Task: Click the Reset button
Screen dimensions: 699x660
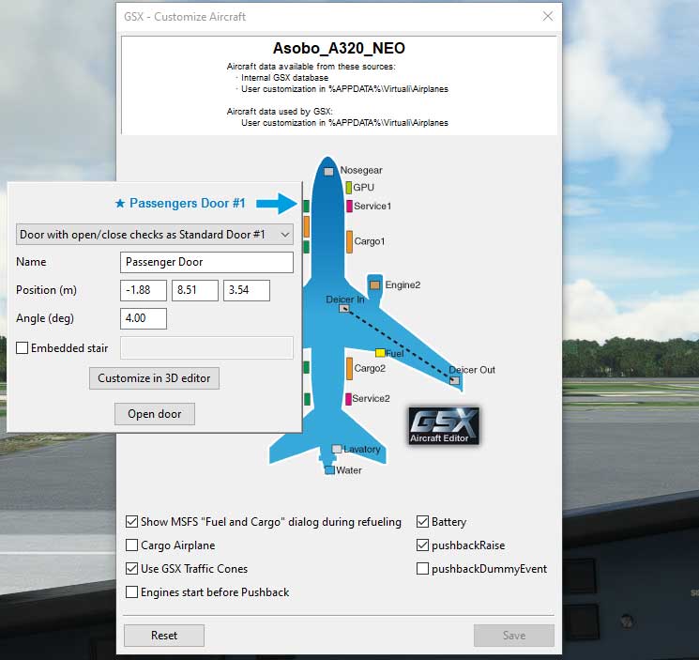Action: [164, 636]
